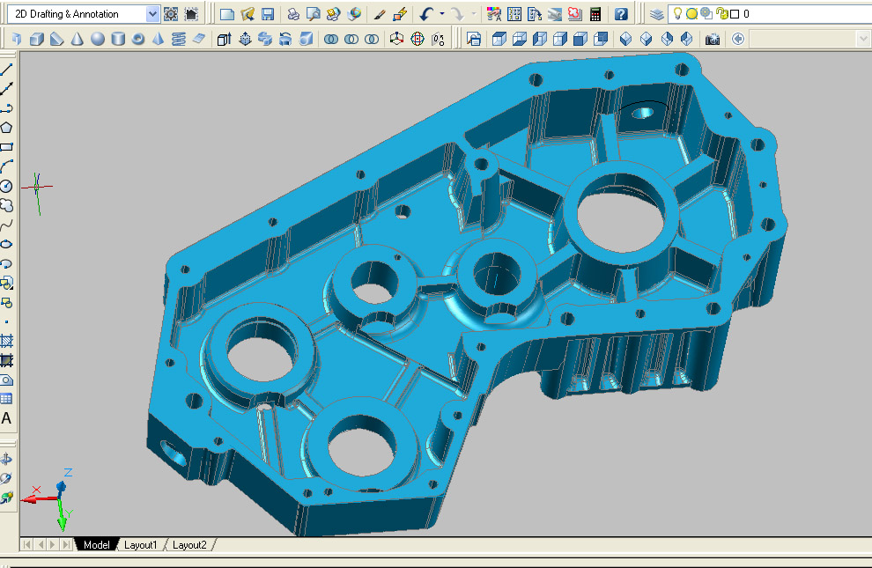This screenshot has width=872, height=568.
Task: Click the layer 0 color swatch square
Action: point(734,14)
